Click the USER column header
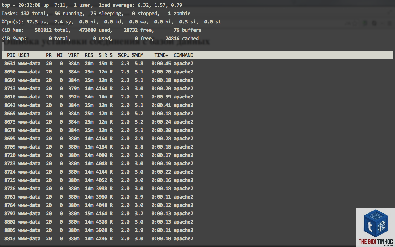The height and width of the screenshot is (247, 395). [x=24, y=55]
